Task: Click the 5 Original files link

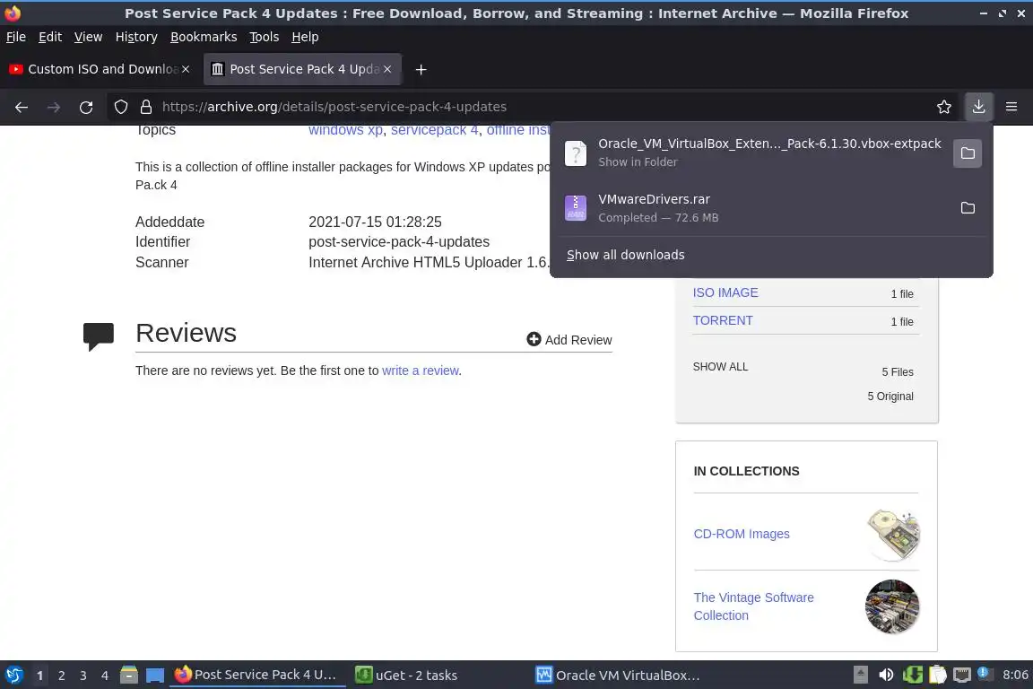Action: [890, 397]
